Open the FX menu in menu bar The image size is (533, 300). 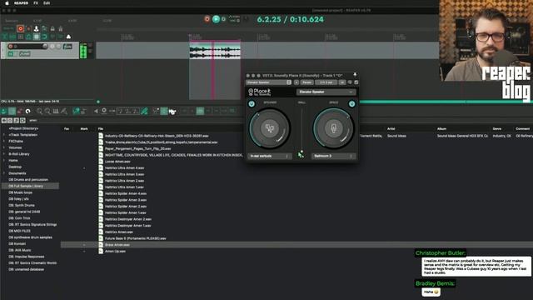tap(36, 3)
